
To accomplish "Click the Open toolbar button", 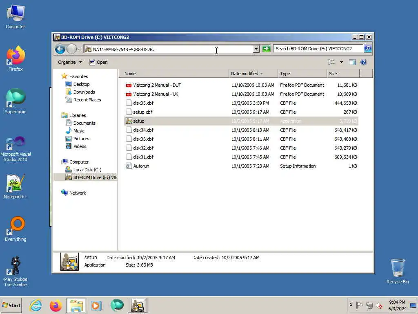I will (98, 62).
